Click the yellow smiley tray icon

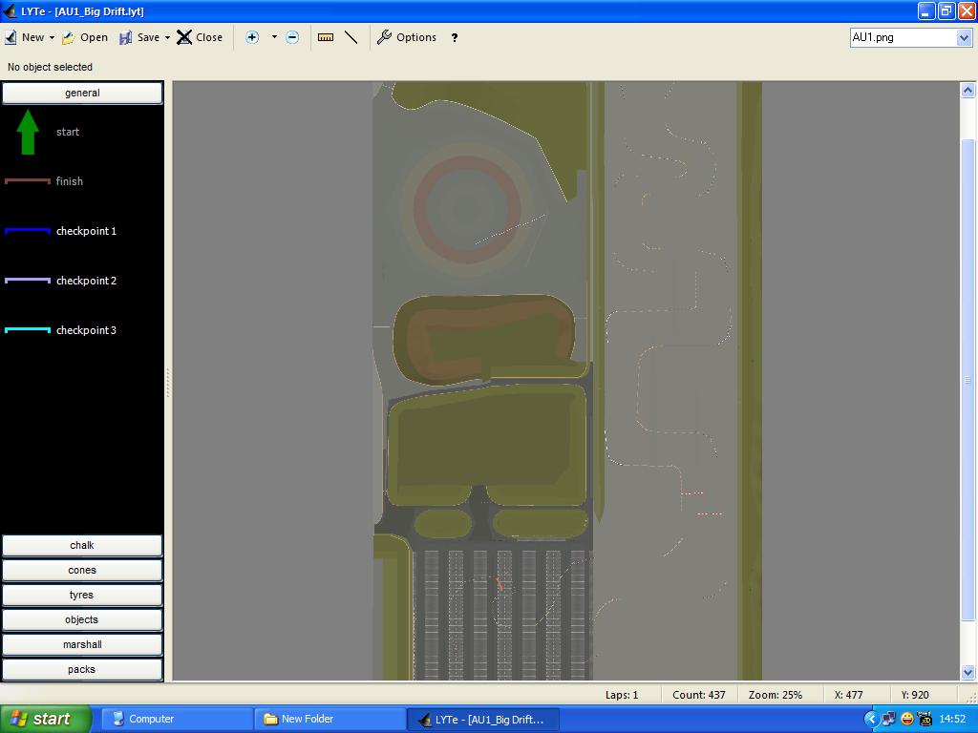coord(907,719)
